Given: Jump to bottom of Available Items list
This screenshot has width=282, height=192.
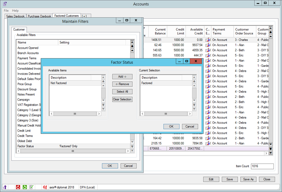Looking at the screenshot, I should coord(103,109).
